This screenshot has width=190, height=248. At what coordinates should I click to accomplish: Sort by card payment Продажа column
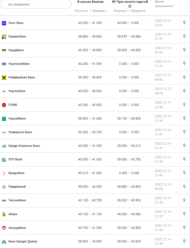coord(138,11)
